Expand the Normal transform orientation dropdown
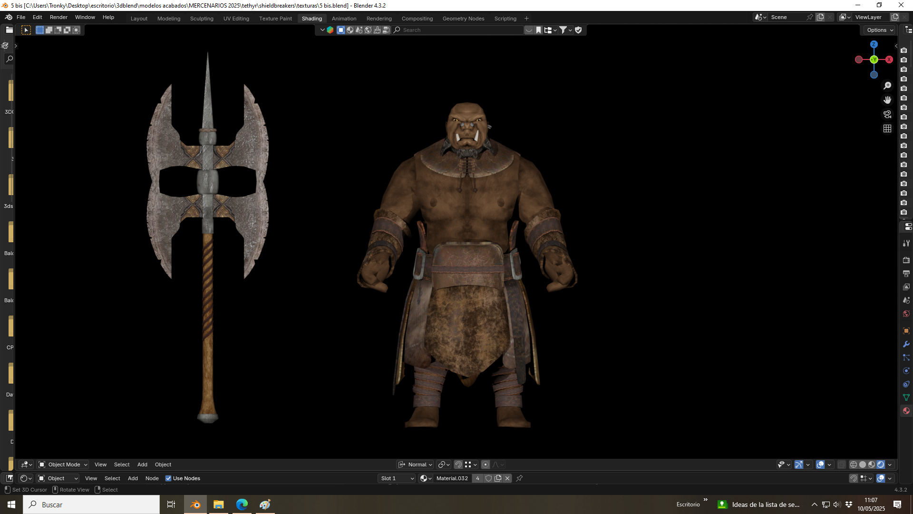This screenshot has width=913, height=514. click(416, 465)
